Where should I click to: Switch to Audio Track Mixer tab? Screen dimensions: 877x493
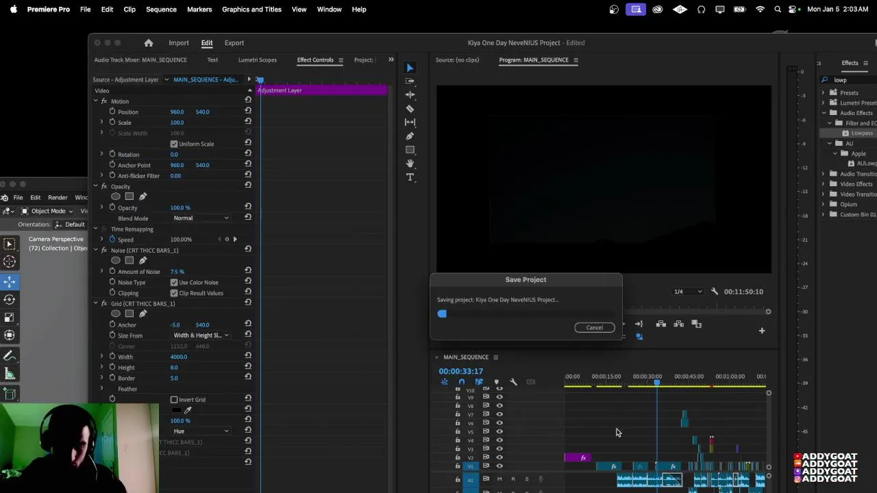click(x=140, y=60)
